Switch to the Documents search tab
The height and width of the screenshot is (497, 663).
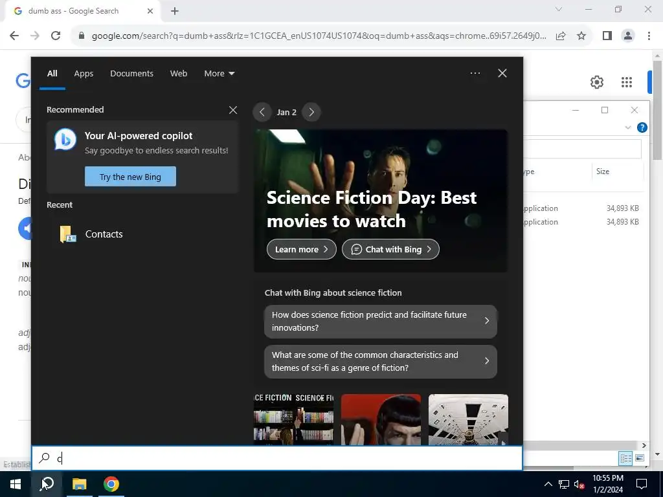(x=131, y=74)
